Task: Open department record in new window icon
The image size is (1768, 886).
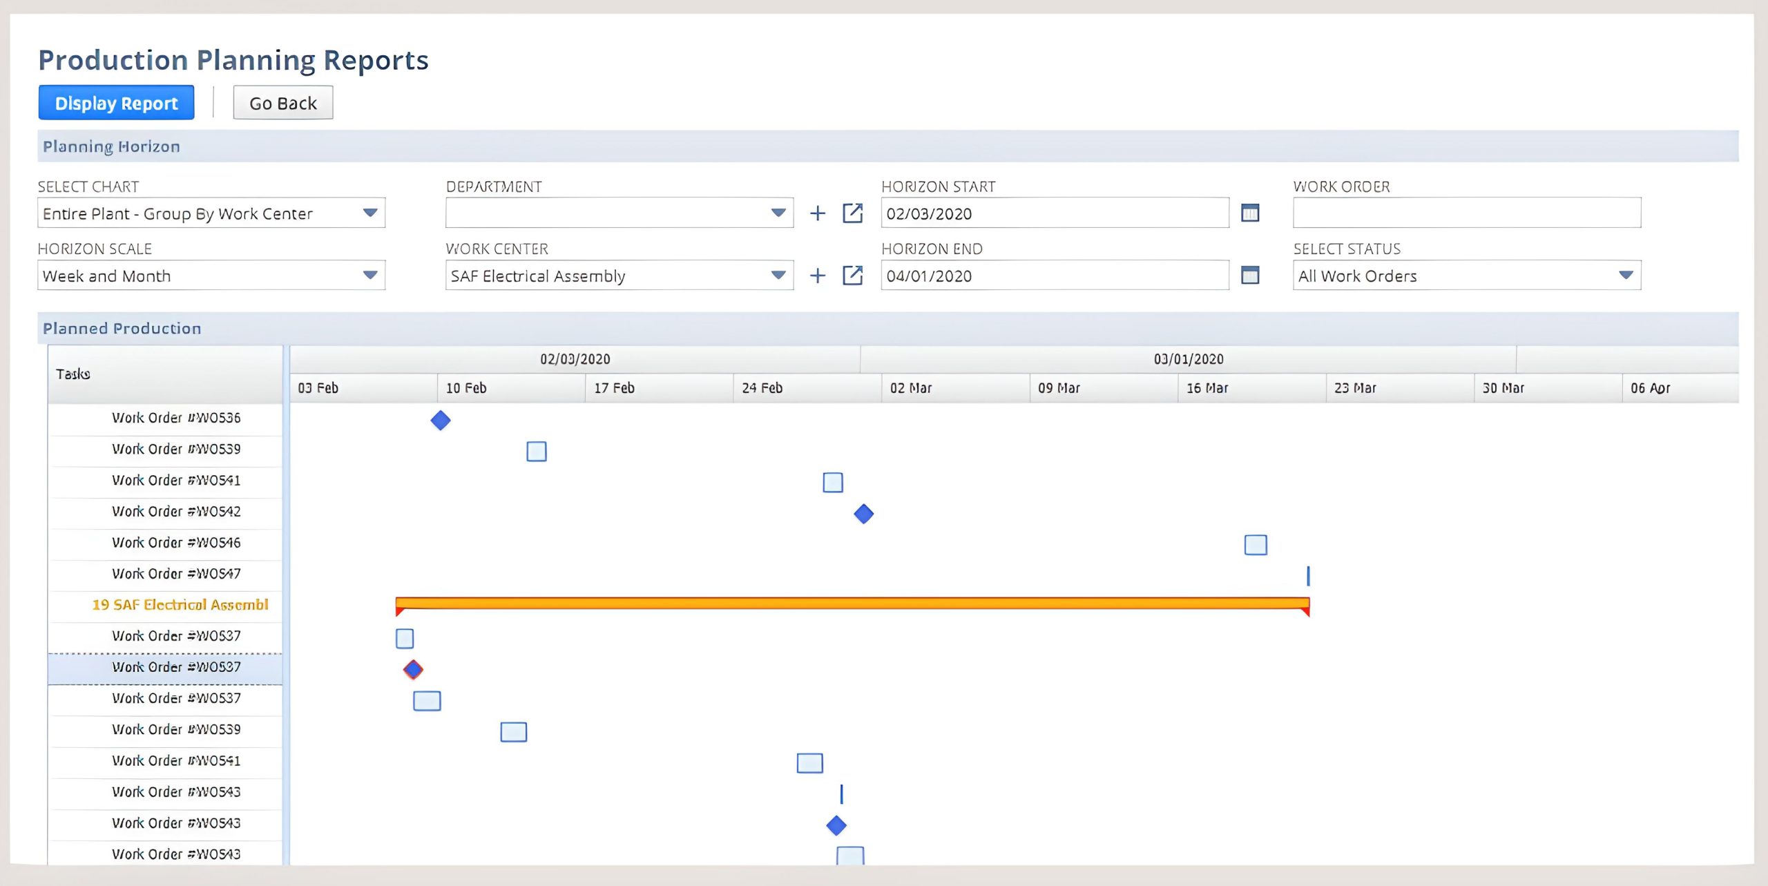Action: pos(853,213)
